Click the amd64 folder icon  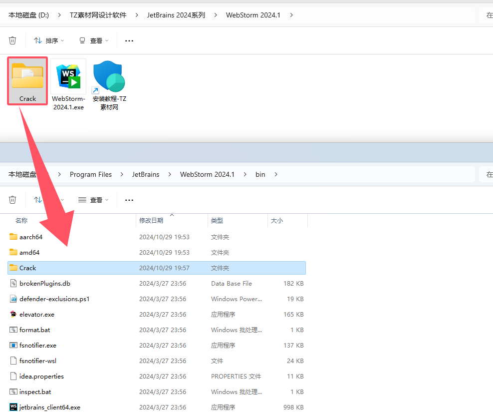click(x=13, y=252)
